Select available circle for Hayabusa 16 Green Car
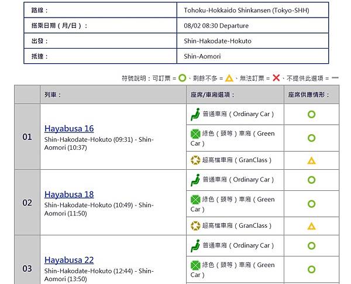Image resolution: width=351 pixels, height=284 pixels. 311,138
